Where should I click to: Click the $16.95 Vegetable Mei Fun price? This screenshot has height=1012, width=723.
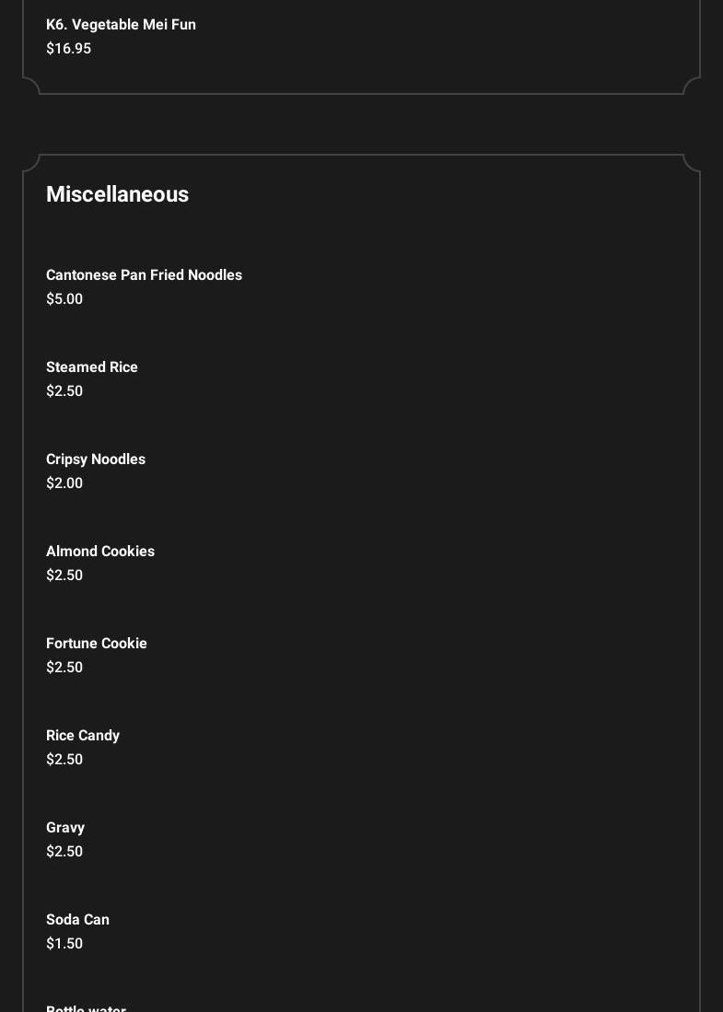[68, 49]
